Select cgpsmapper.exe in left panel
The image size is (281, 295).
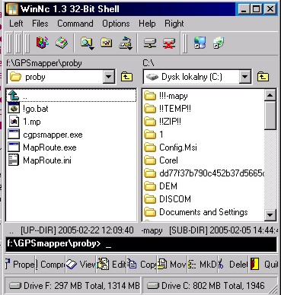tap(53, 135)
